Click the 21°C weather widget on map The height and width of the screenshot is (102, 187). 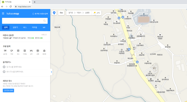(97, 13)
